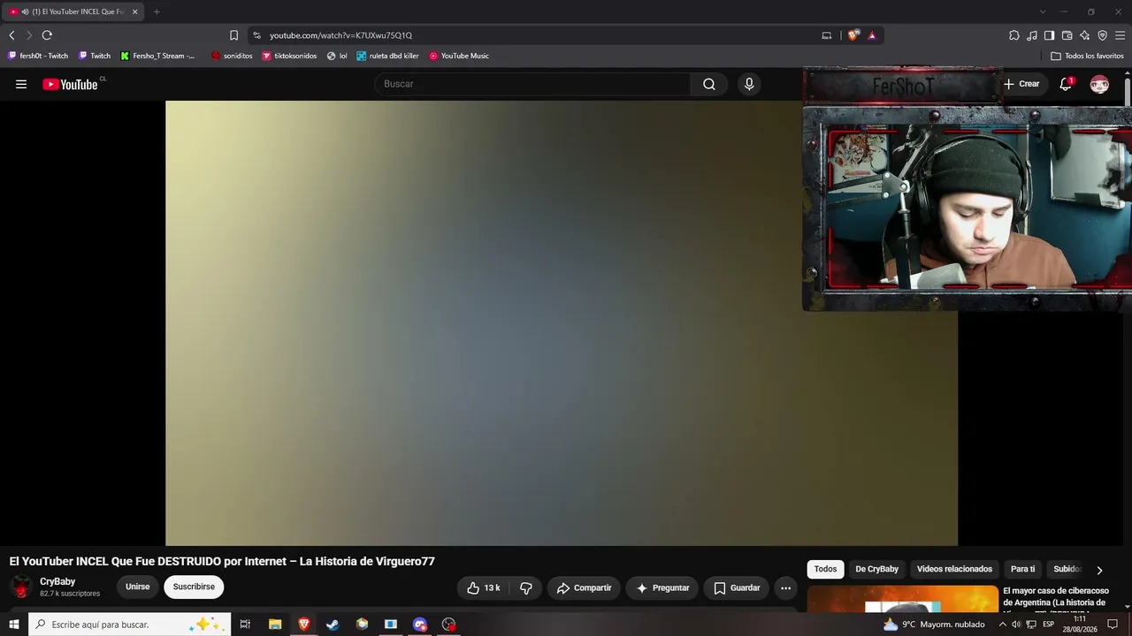Viewport: 1132px width, 636px height.
Task: Start voice search with the microphone icon
Action: (x=749, y=84)
